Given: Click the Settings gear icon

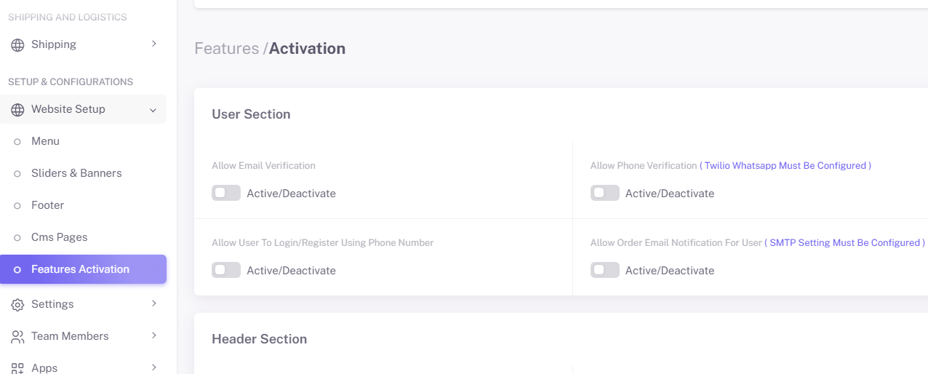Looking at the screenshot, I should pos(17,305).
